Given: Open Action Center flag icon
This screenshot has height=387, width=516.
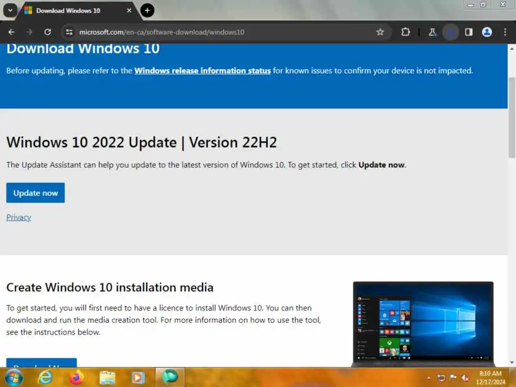Looking at the screenshot, I should click(453, 377).
